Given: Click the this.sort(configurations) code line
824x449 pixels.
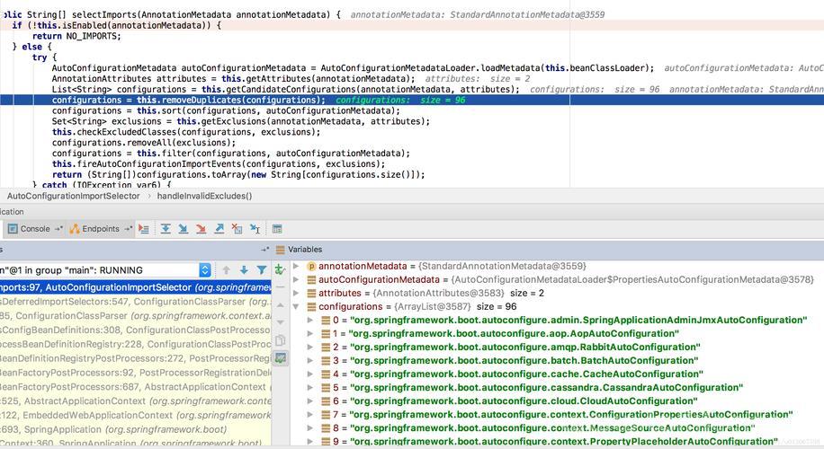Looking at the screenshot, I should tap(226, 110).
